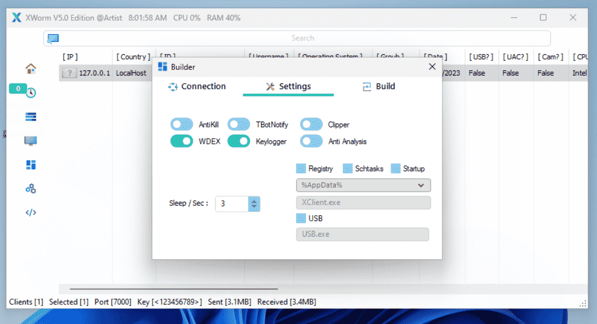Click the [ USB? ] column header

pos(481,56)
